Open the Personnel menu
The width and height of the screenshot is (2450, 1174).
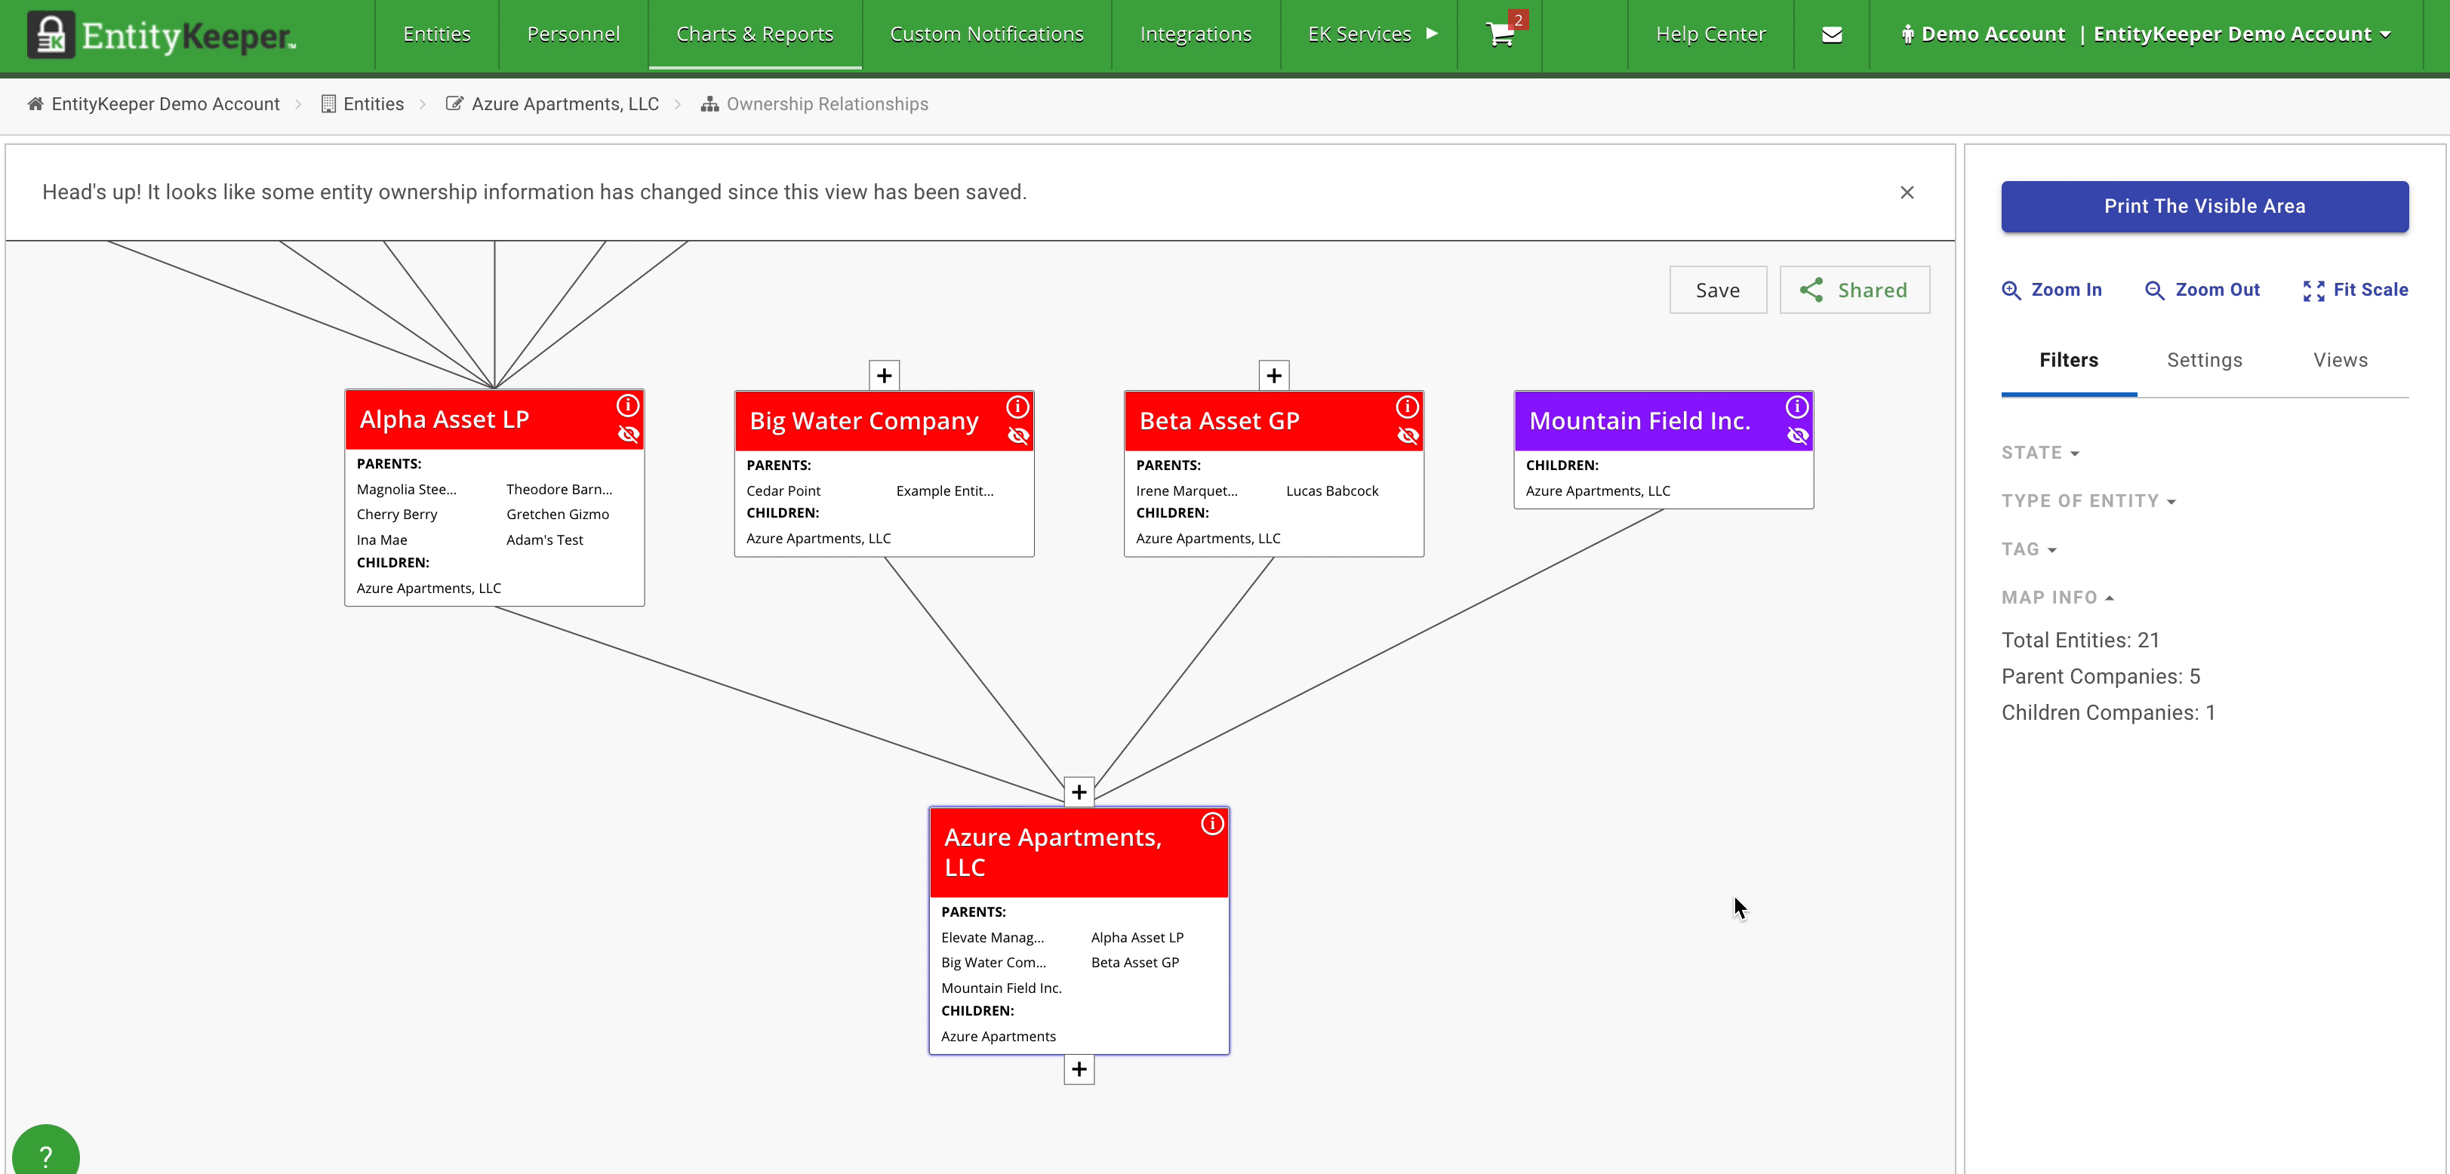tap(574, 34)
